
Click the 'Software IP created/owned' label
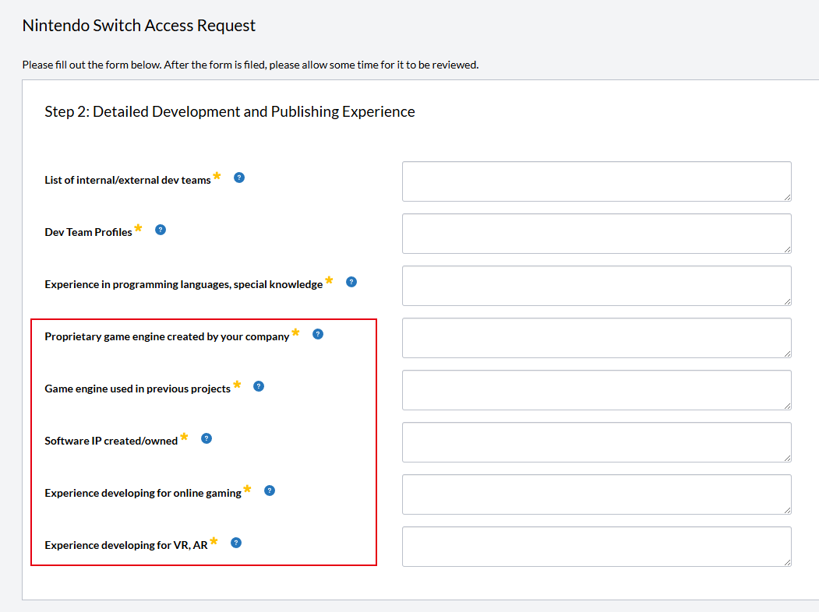(111, 441)
